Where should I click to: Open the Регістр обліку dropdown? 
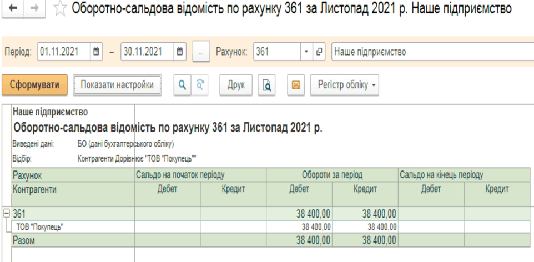pos(344,85)
